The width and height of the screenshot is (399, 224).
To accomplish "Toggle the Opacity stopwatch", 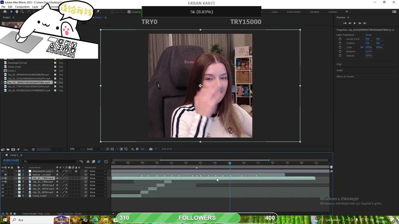I will pos(340,55).
